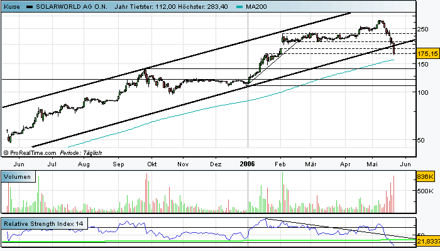This screenshot has height=251, width=440.
Task: Click the Relative Strength Index 14 label
Action: point(43,224)
